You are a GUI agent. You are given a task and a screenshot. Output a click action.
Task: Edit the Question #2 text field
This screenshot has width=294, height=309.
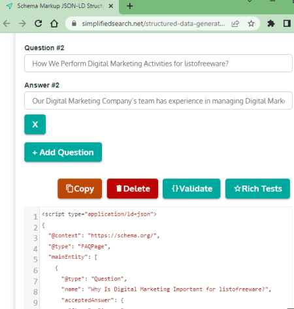(158, 63)
